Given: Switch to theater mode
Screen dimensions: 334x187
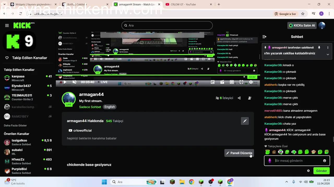Looking at the screenshot, I should (x=232, y=82).
